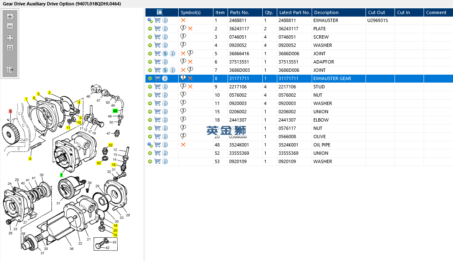Click the S supersession icon for part 36866416

(165, 54)
